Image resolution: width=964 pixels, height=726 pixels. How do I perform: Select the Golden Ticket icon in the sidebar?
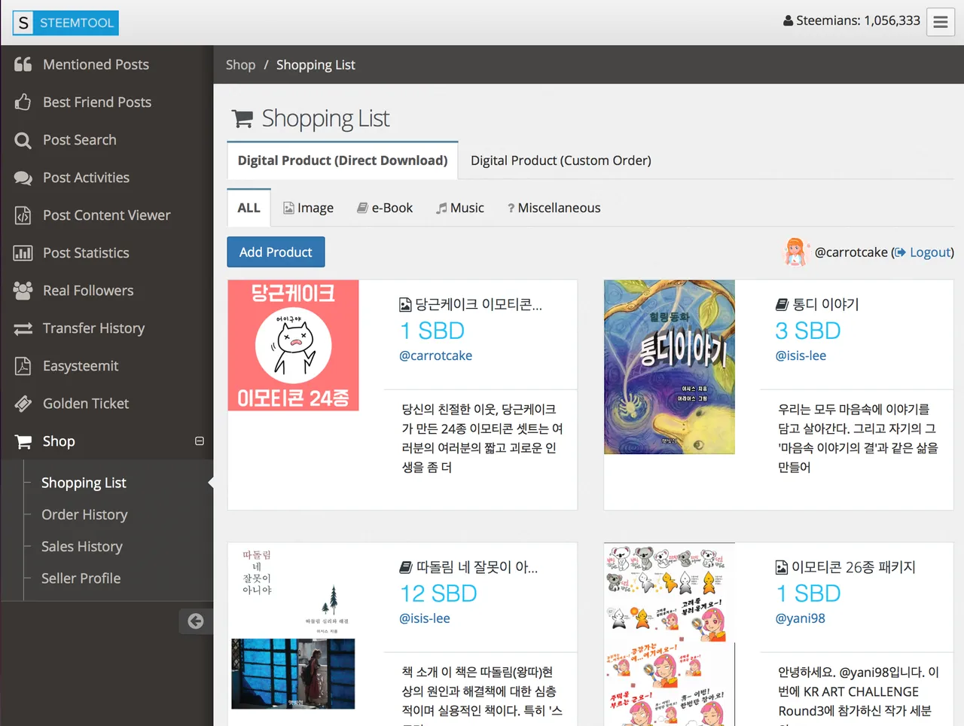[23, 403]
